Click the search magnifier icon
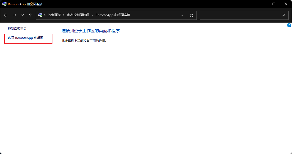Screen dimensions: 292x154 (x=283, y=15)
